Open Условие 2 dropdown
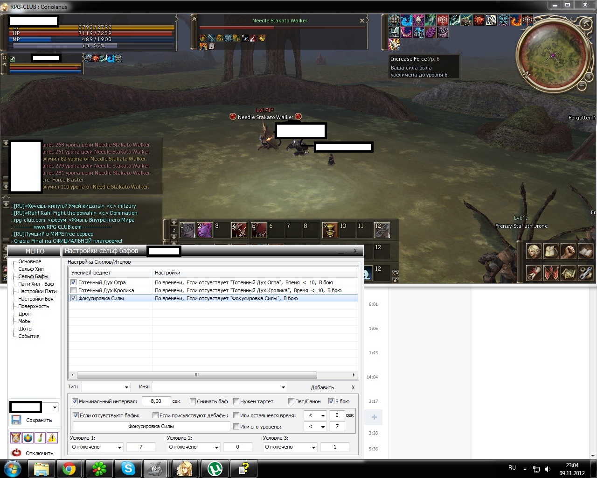597x478 pixels. [x=194, y=447]
